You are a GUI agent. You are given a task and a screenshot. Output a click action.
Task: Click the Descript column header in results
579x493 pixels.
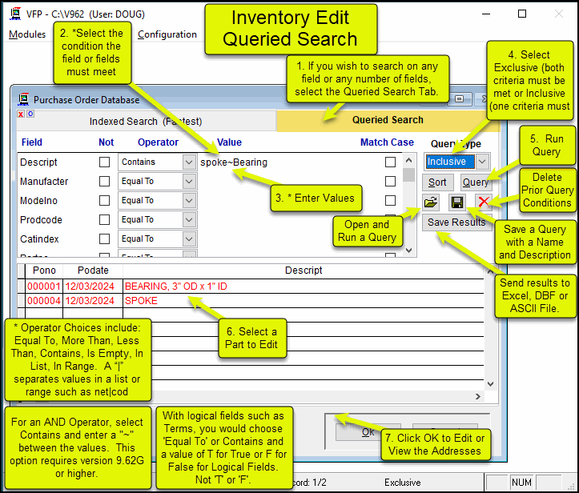(304, 271)
